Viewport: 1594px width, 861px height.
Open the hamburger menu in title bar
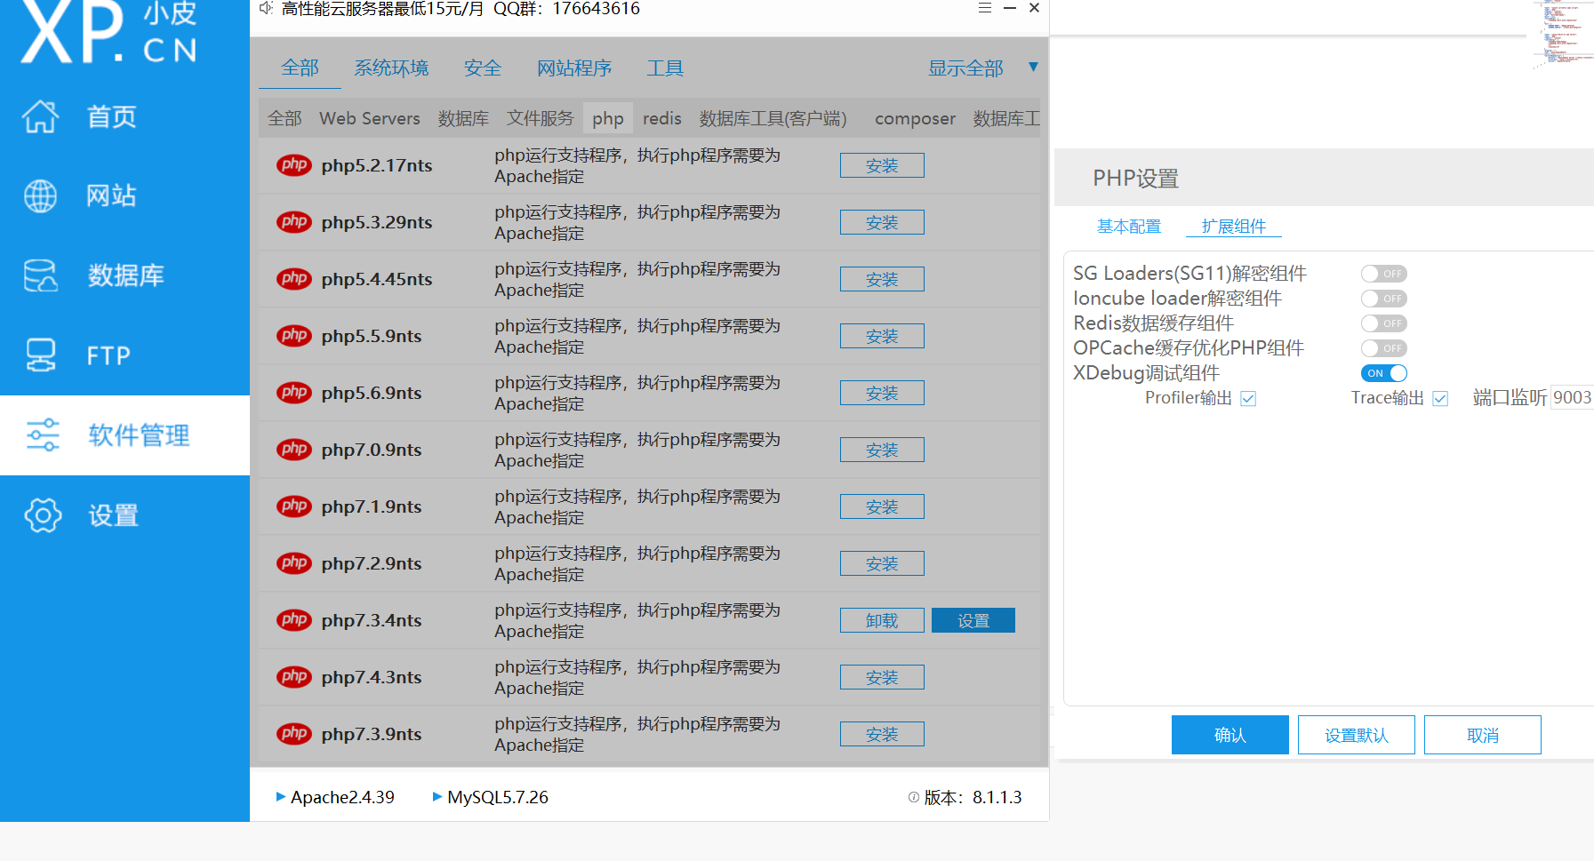click(985, 8)
